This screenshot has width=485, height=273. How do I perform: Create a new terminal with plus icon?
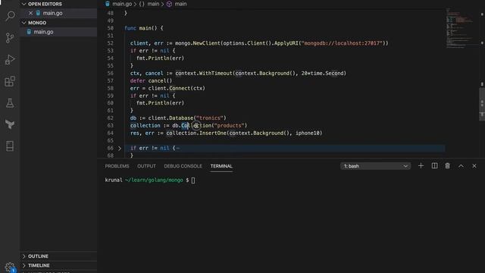[x=421, y=166]
